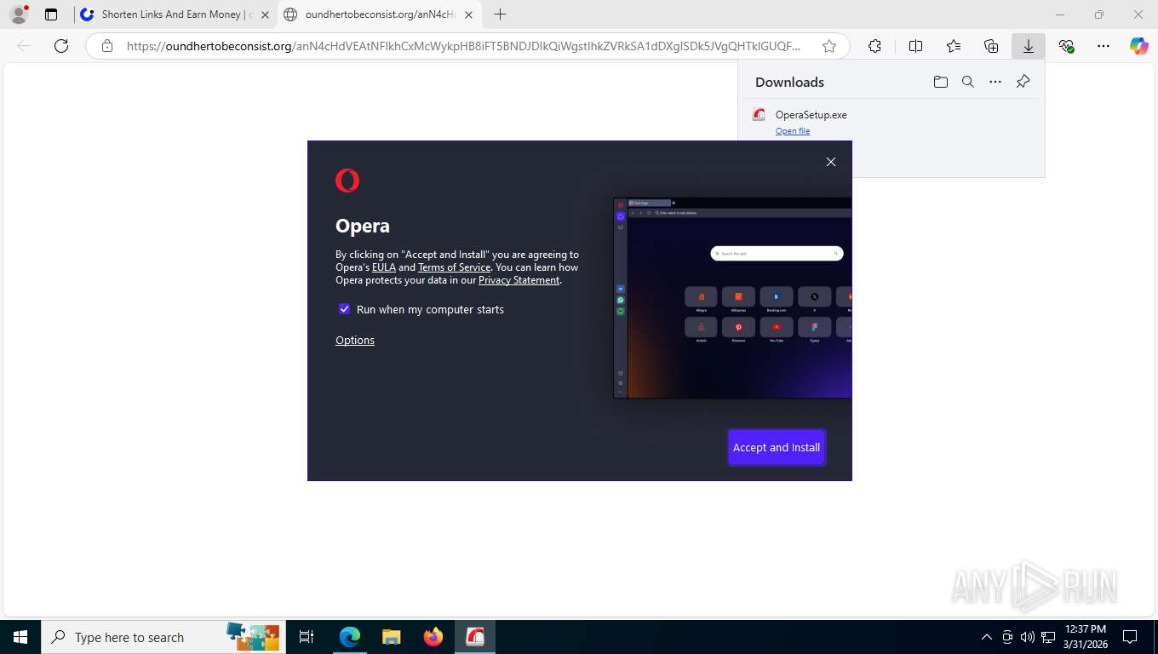Reload the current page
Image resolution: width=1158 pixels, height=654 pixels.
pos(61,46)
